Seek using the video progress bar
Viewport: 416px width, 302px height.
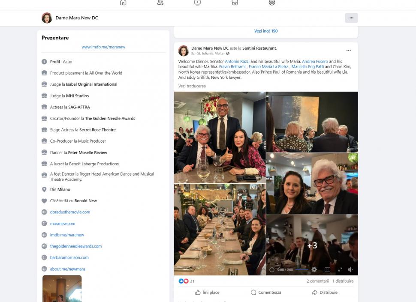301,269
